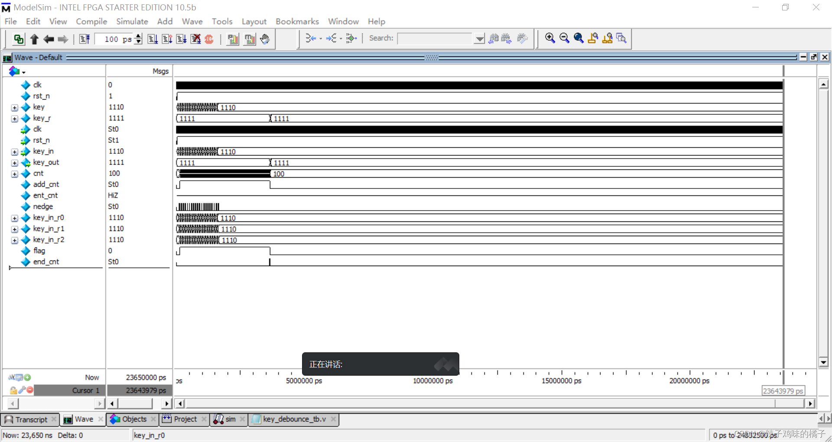This screenshot has height=442, width=832.
Task: Switch to the Project tab
Action: pyautogui.click(x=185, y=419)
